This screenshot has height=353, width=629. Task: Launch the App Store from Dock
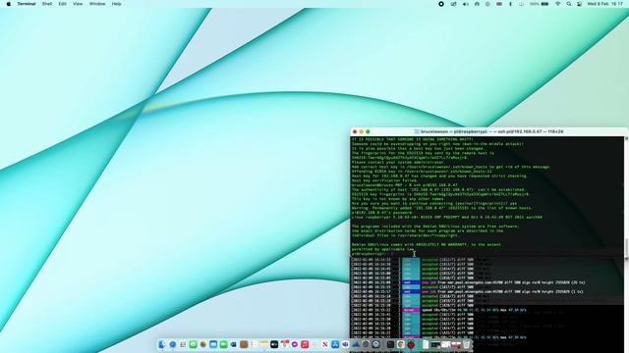coord(335,344)
